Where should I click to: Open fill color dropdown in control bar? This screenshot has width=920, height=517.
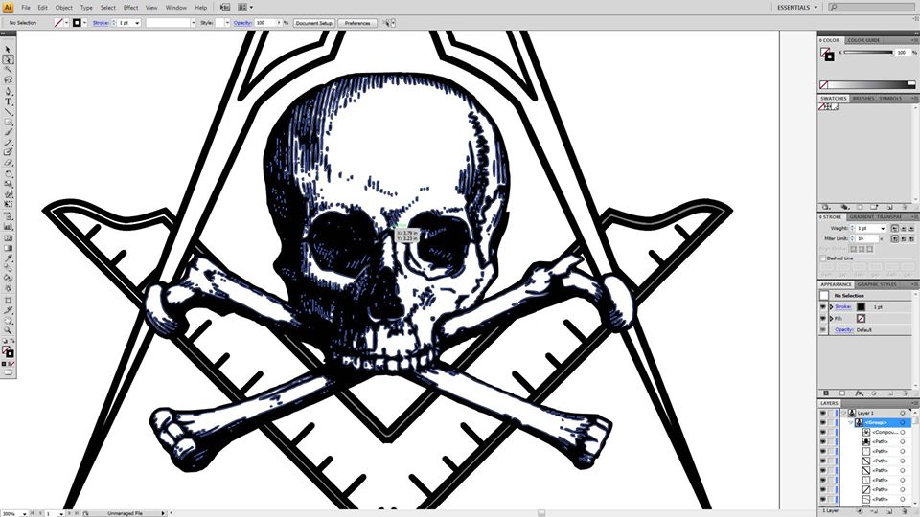(66, 23)
